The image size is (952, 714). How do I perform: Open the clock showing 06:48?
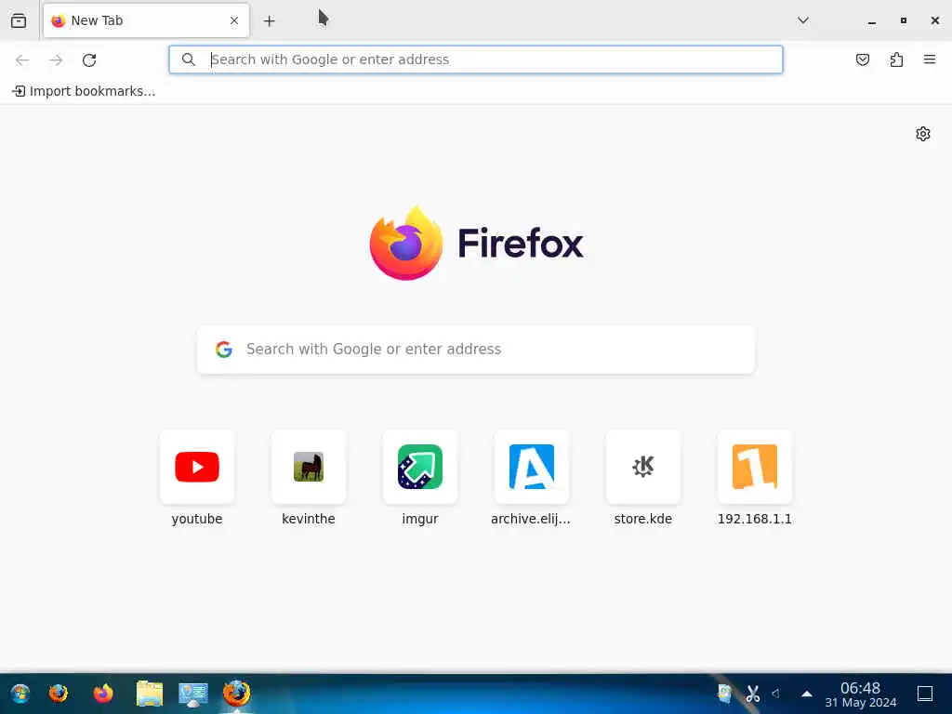click(860, 694)
